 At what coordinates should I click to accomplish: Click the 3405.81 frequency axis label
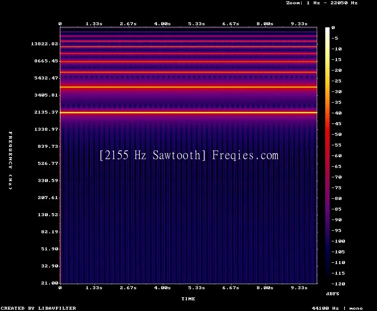click(x=46, y=95)
